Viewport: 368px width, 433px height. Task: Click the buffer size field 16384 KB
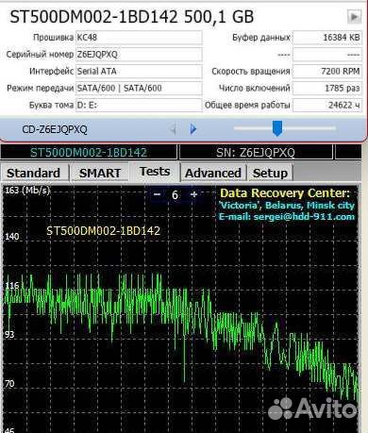click(327, 38)
